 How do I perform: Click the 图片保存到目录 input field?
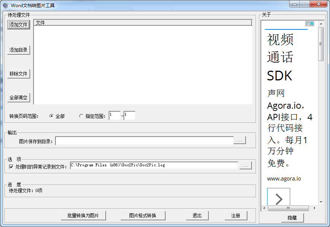(x=145, y=140)
